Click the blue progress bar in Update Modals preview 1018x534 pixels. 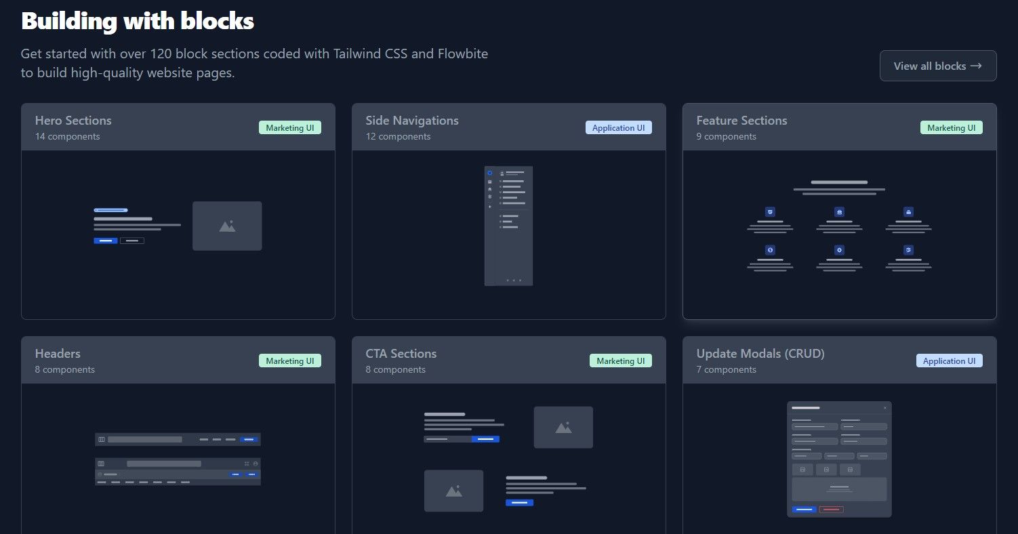point(804,509)
